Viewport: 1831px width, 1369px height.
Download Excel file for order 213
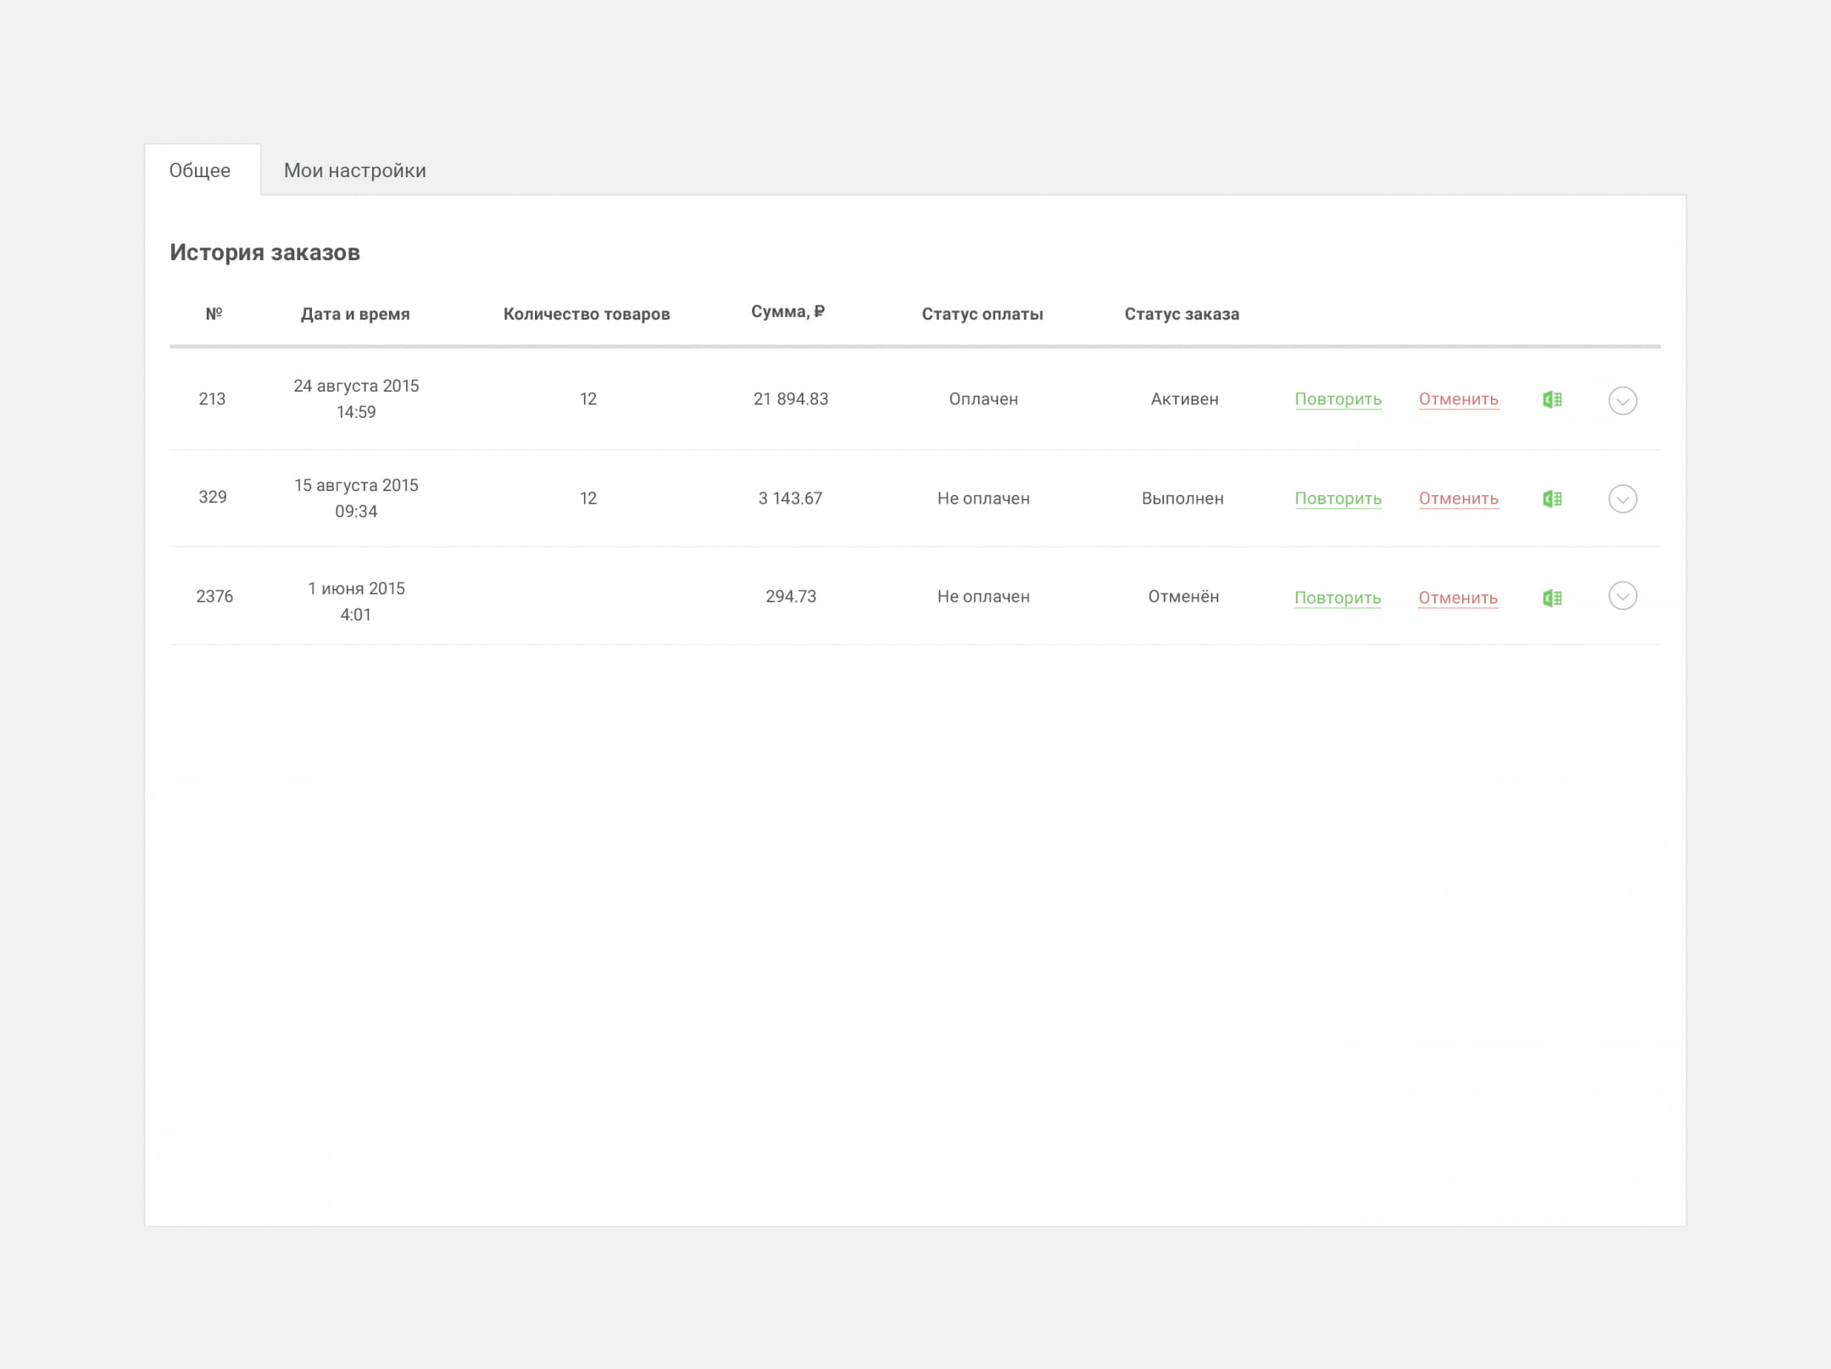pyautogui.click(x=1552, y=399)
